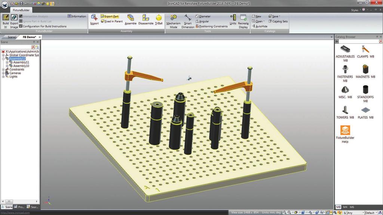
Task: Select the M8 catalog tab
Action: click(x=338, y=207)
